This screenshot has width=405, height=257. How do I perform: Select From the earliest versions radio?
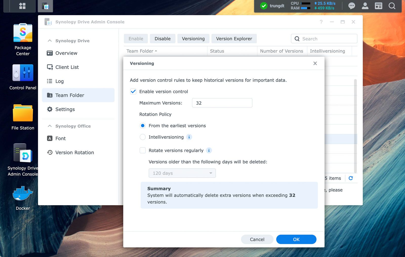point(143,126)
